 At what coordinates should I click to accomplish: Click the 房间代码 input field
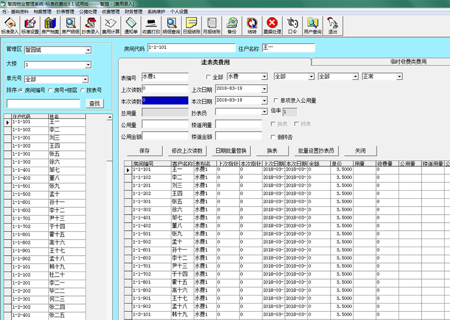(191, 48)
